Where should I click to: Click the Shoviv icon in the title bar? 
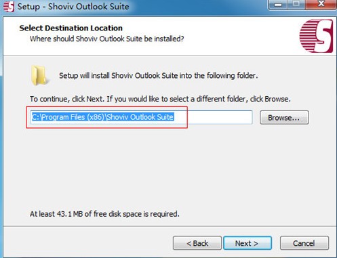[9, 7]
